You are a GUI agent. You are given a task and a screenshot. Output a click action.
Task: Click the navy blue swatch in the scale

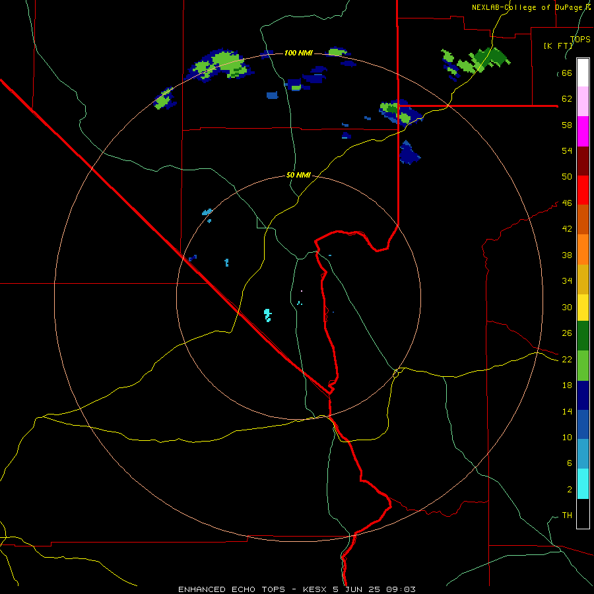coord(583,395)
